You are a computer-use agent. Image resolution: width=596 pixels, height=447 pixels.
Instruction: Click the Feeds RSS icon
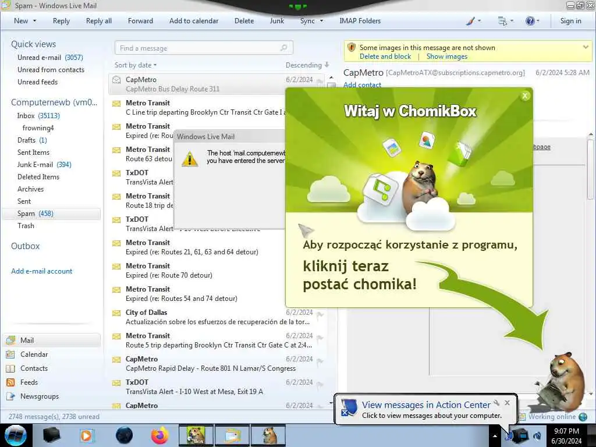(x=10, y=382)
